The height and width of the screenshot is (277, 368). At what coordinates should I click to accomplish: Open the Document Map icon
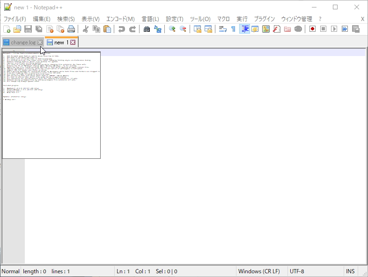(x=265, y=29)
